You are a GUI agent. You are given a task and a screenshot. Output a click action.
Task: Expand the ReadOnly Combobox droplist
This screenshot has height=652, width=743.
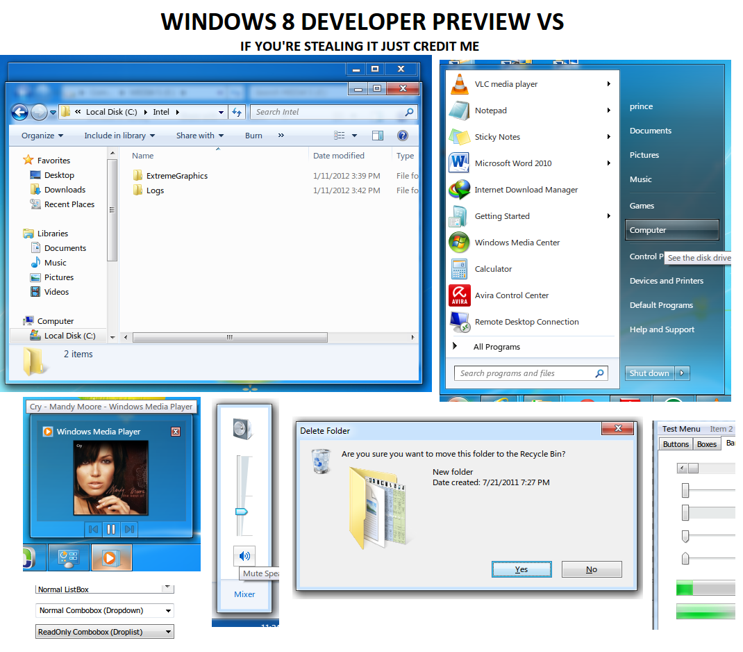pyautogui.click(x=169, y=631)
